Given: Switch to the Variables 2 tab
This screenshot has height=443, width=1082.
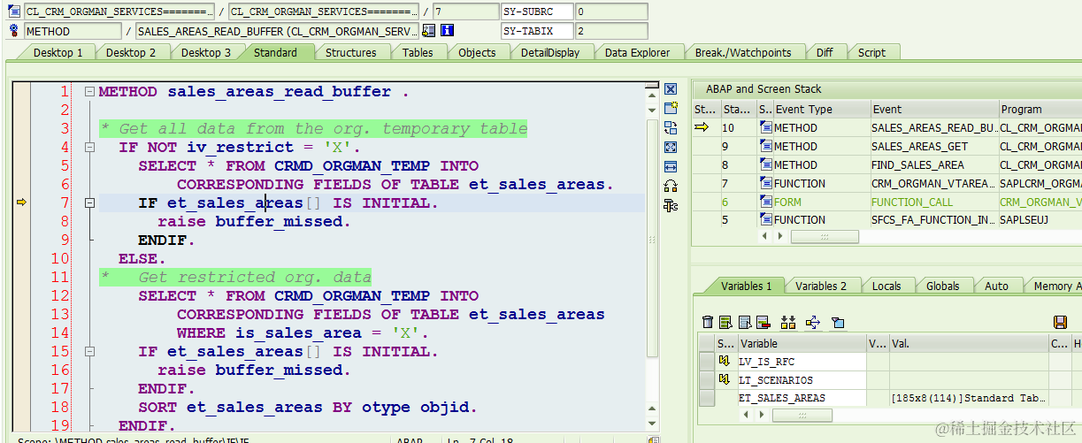Looking at the screenshot, I should click(821, 286).
